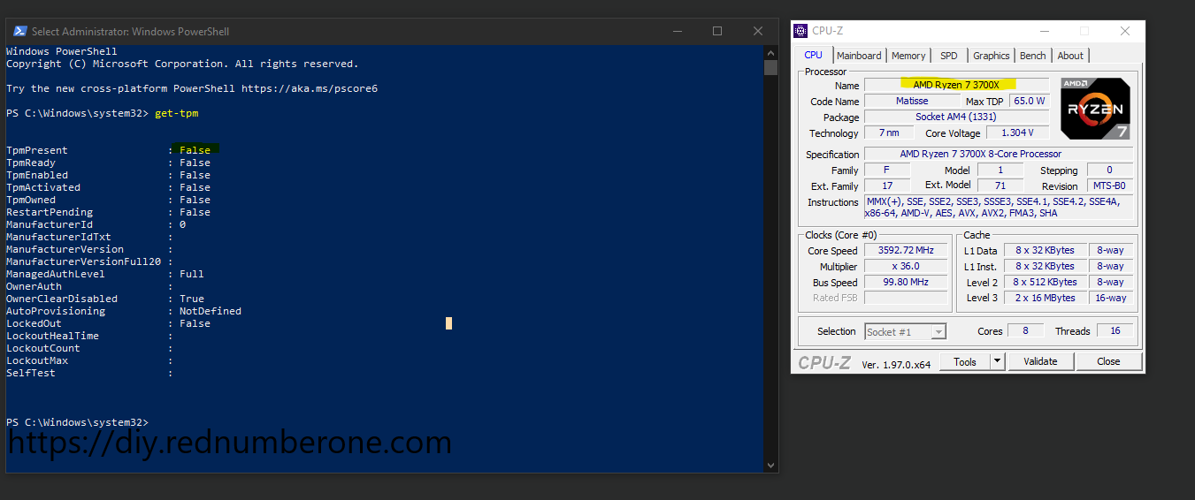Minimize the CPU-Z window
The image size is (1195, 500).
click(1043, 31)
